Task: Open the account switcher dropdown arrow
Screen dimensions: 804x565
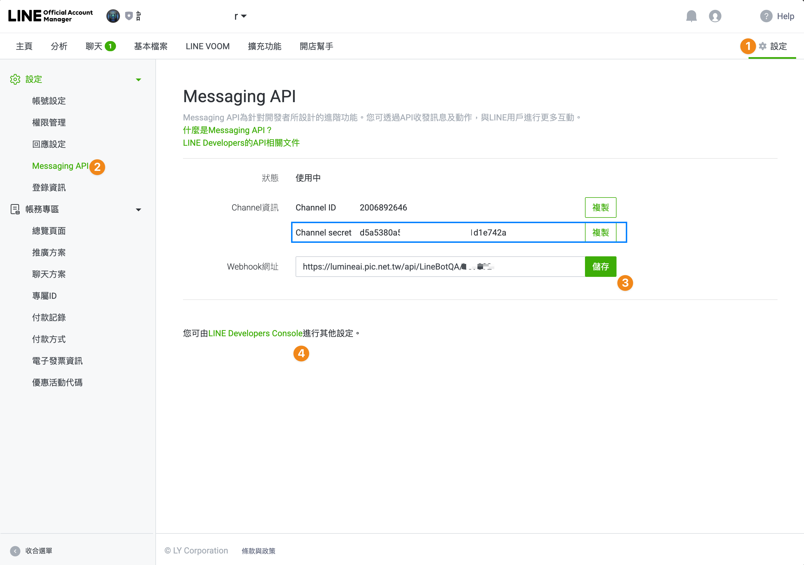Action: tap(244, 16)
